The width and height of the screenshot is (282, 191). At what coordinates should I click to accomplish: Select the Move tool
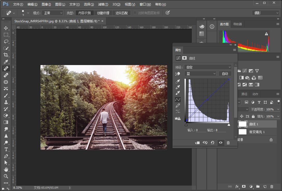[6, 28]
